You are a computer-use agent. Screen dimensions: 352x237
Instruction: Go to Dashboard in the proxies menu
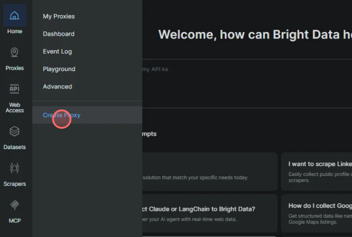coord(59,34)
